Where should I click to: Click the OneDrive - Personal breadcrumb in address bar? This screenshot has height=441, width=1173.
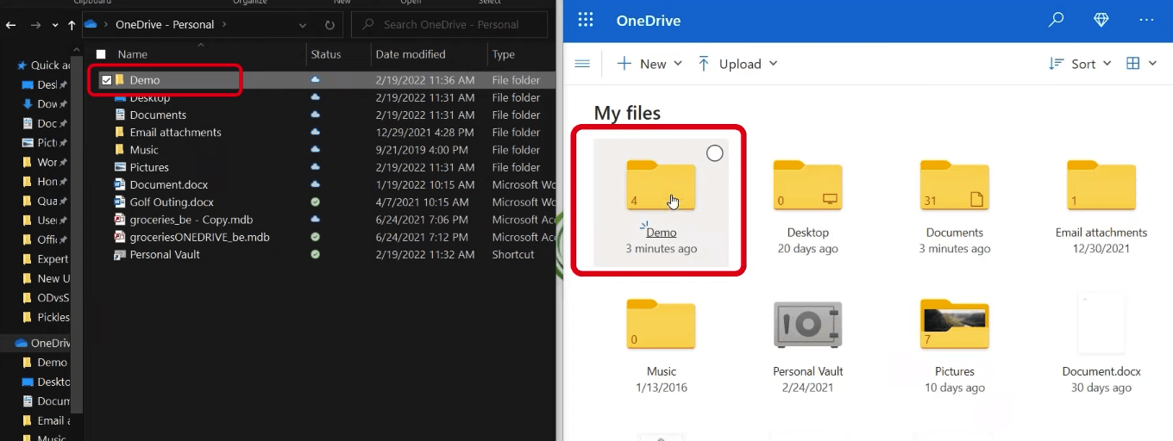(x=164, y=25)
